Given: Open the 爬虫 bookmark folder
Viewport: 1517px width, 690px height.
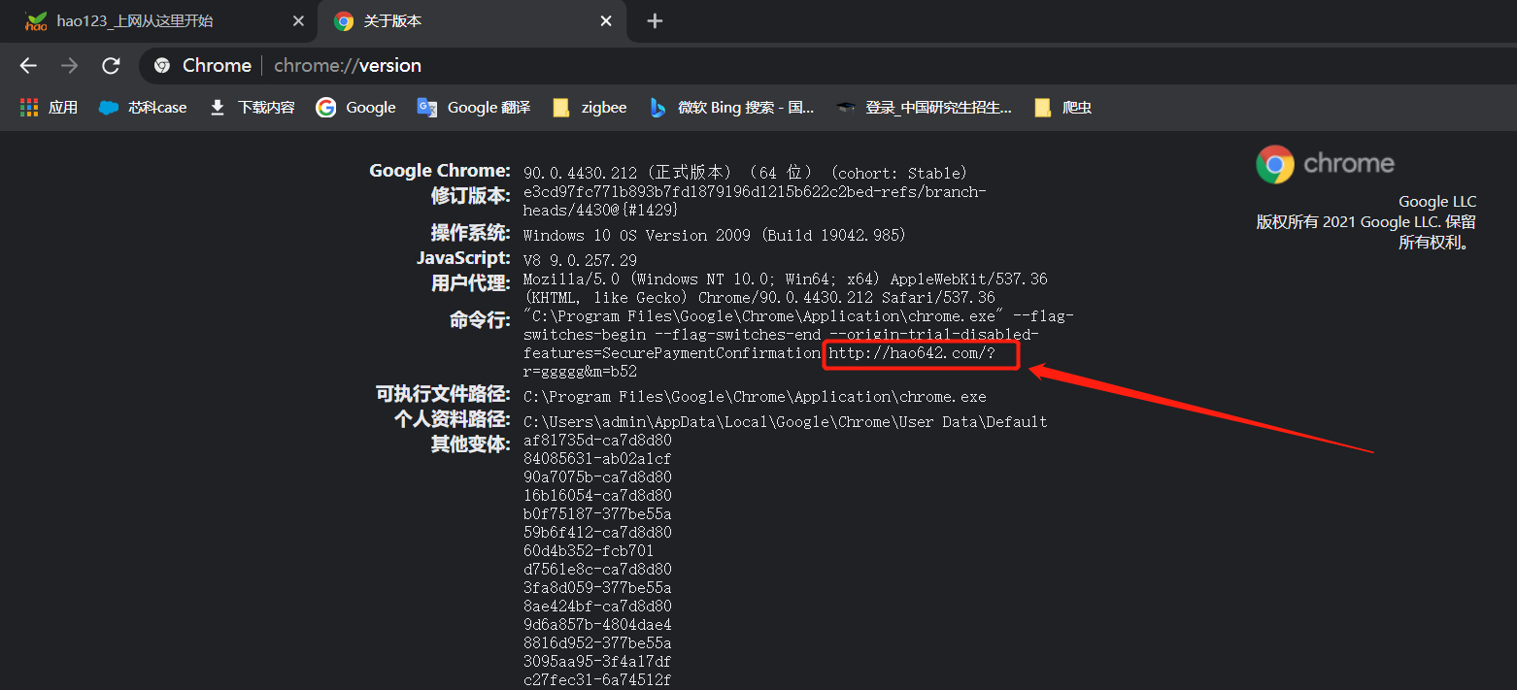Looking at the screenshot, I should 1063,107.
